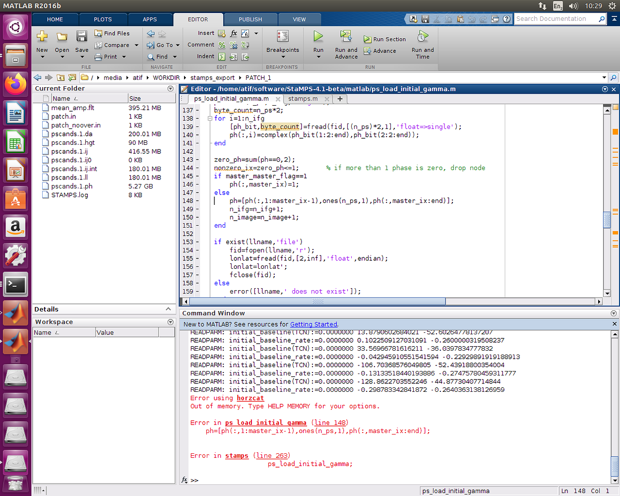The width and height of the screenshot is (620, 496).
Task: Switch to the PLOTS ribbon tab
Action: click(103, 19)
